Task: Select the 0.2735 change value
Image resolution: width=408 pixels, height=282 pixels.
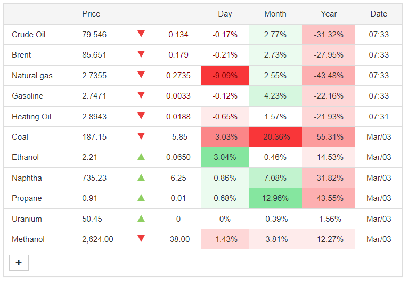Action: click(178, 76)
